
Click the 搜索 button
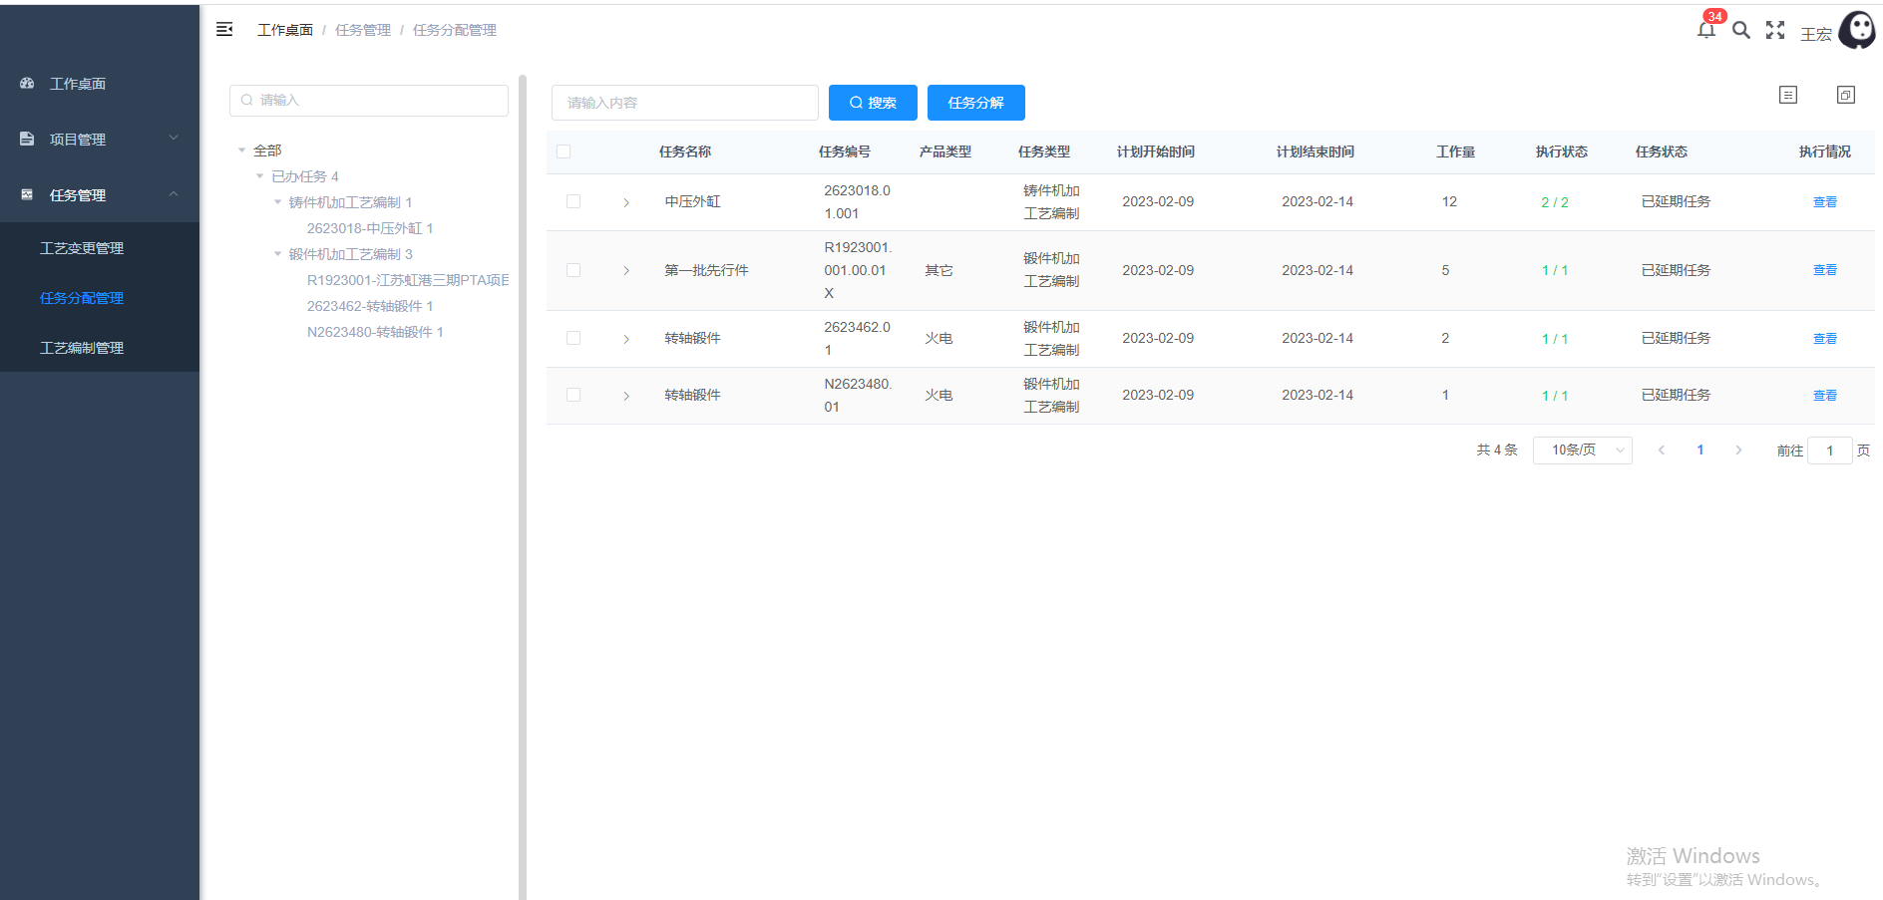coord(873,103)
